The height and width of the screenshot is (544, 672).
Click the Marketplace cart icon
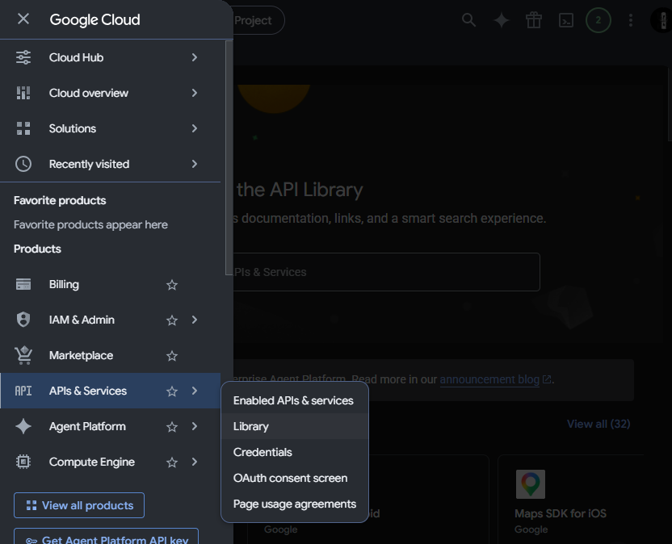[x=23, y=355]
